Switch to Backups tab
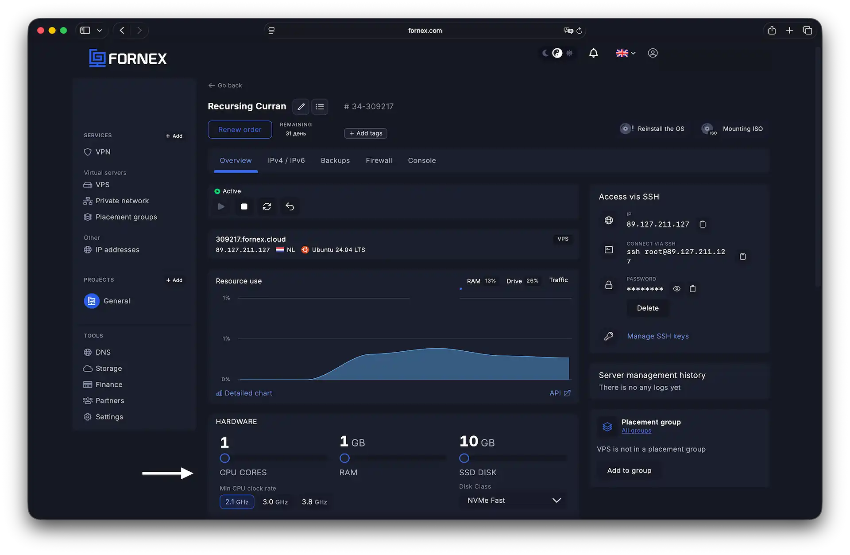The image size is (850, 555). 335,161
